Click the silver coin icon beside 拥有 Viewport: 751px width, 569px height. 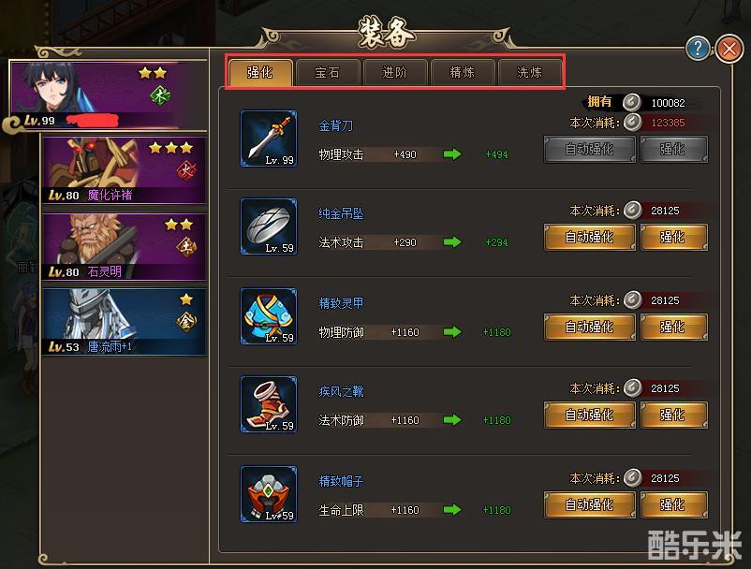pyautogui.click(x=632, y=102)
